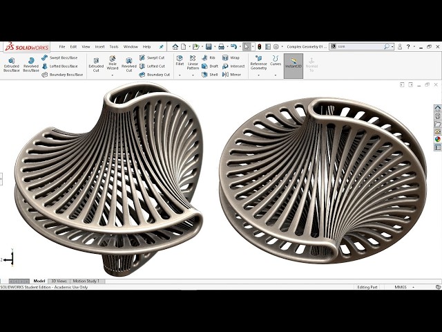
Task: Expand the Linear Pattern dropdown arrow
Action: [x=193, y=75]
